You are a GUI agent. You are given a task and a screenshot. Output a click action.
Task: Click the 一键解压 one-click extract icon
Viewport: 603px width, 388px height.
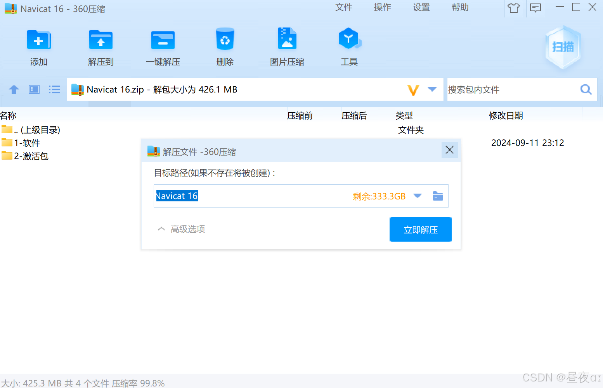[163, 40]
